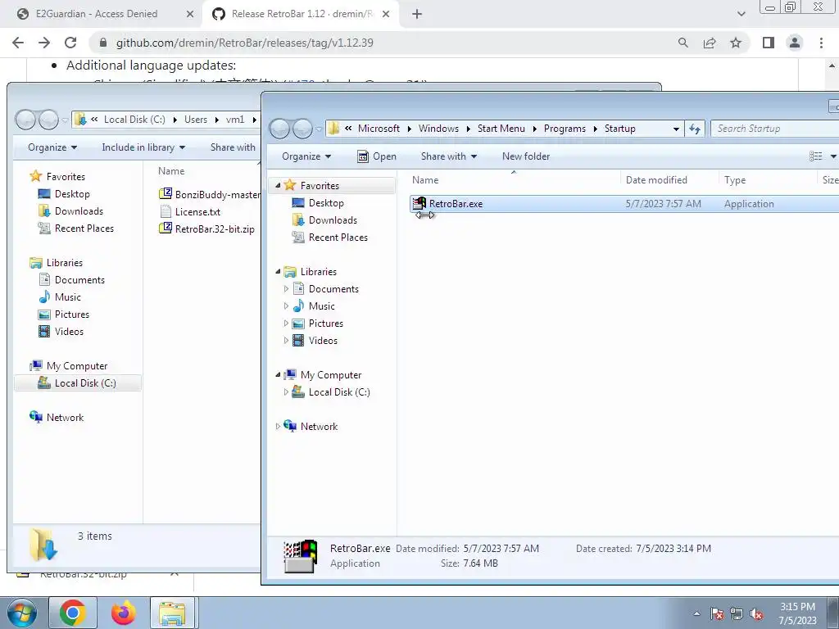The height and width of the screenshot is (629, 839).
Task: Open Windows Explorer from taskbar
Action: coord(172,613)
